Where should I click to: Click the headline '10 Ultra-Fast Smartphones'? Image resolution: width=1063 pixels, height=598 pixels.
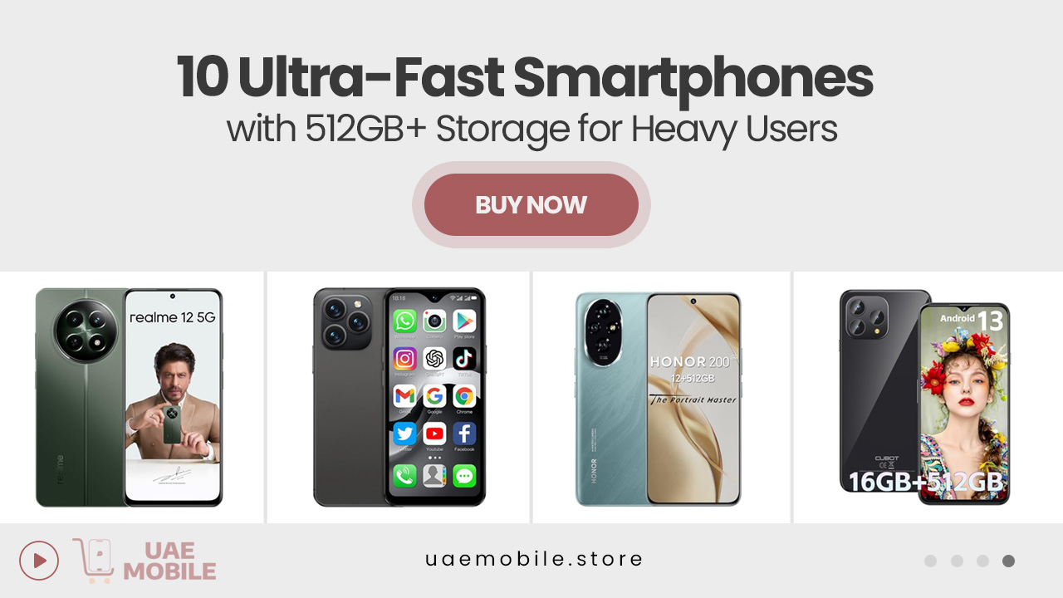(525, 77)
